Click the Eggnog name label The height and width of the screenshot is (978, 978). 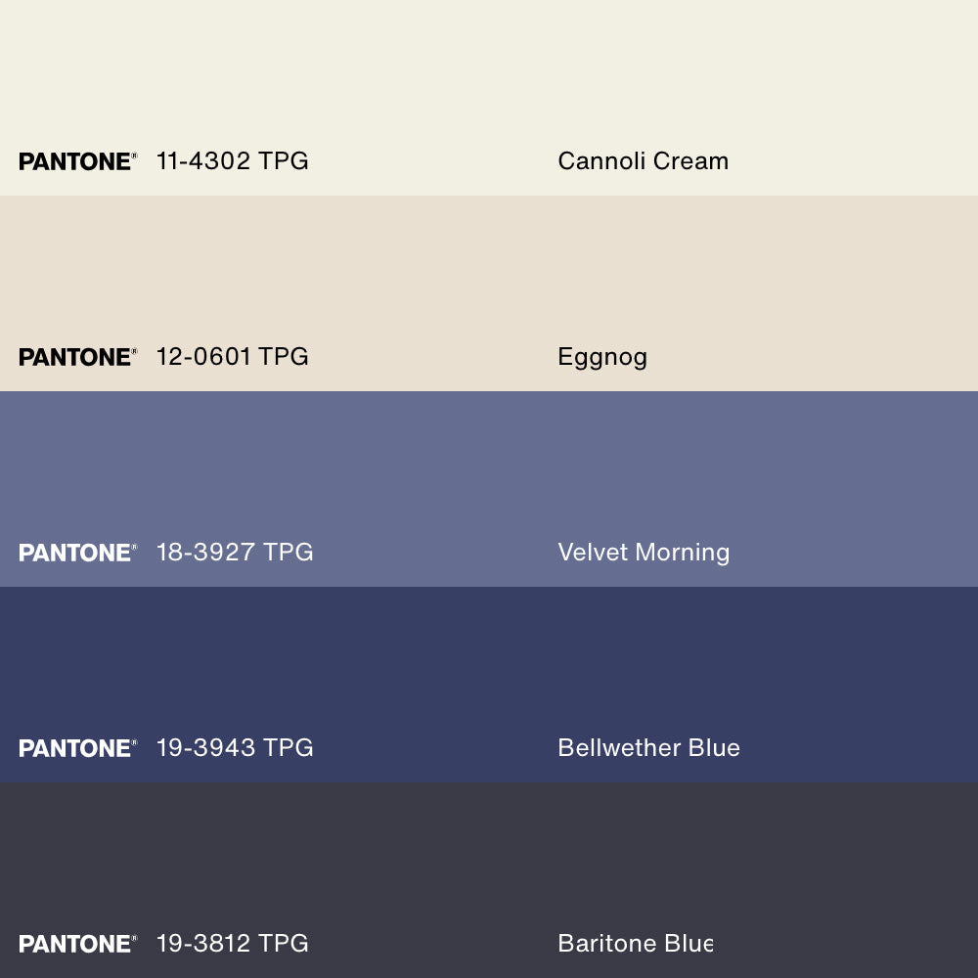602,358
